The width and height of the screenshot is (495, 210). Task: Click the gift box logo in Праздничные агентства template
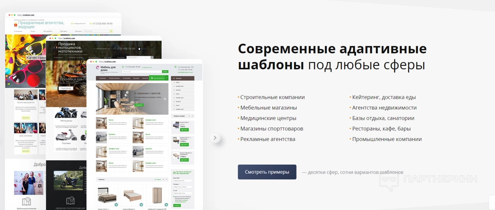click(15, 25)
